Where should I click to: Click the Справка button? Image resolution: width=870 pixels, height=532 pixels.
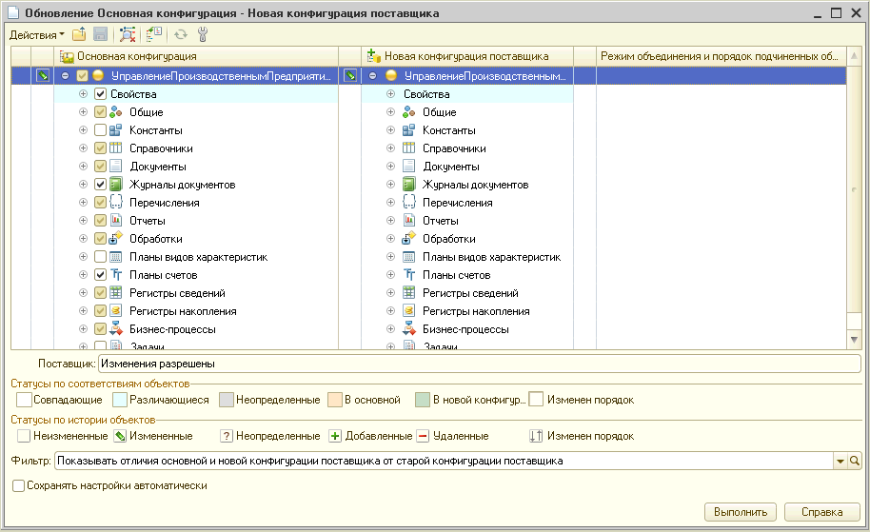point(821,512)
